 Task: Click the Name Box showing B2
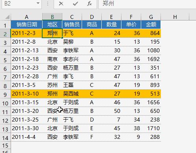pos(21,4)
